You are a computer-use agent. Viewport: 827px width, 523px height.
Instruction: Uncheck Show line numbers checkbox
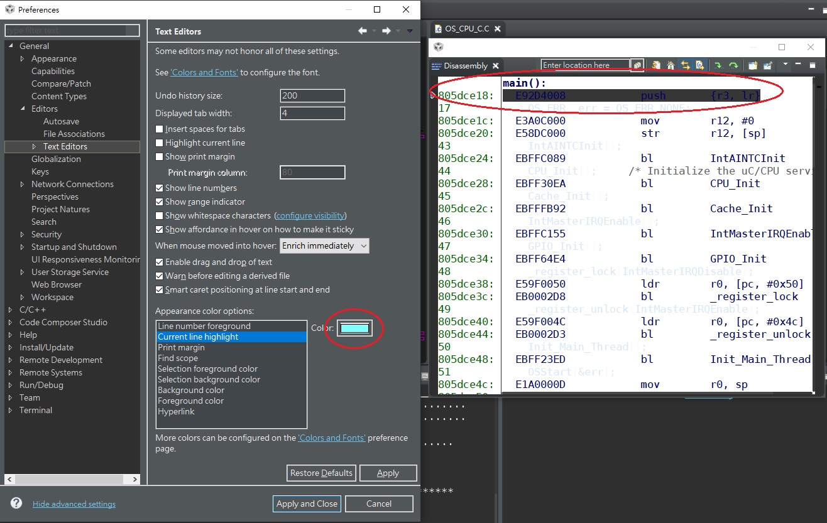coord(160,188)
